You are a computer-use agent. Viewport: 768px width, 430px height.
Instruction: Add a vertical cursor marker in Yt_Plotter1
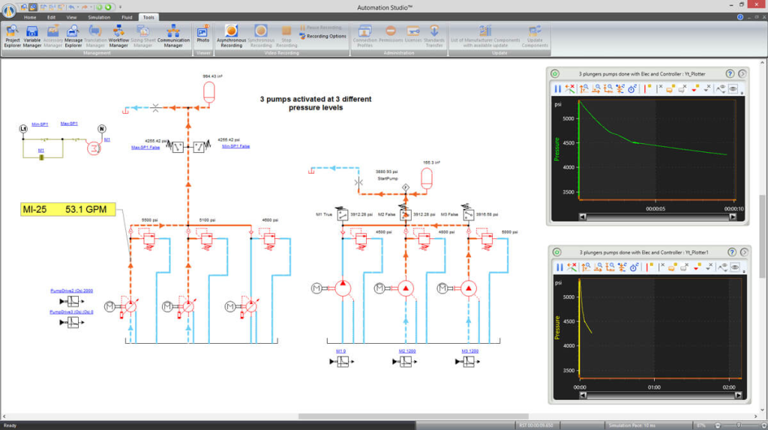coord(650,267)
